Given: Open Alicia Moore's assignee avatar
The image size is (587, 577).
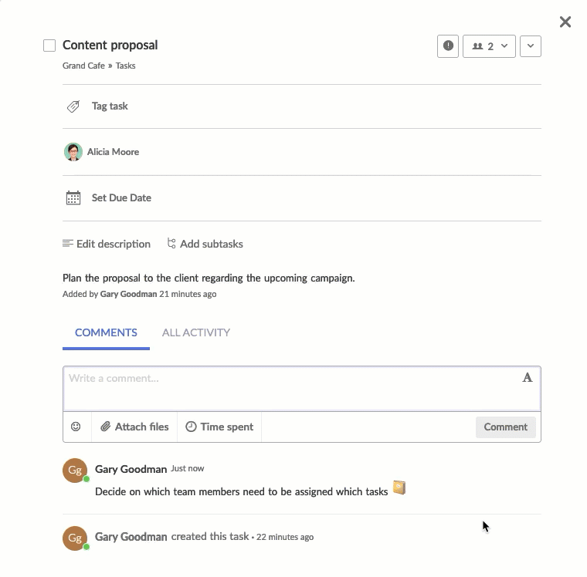Looking at the screenshot, I should point(73,152).
